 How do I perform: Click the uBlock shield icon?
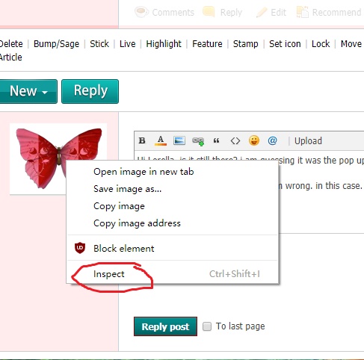tap(80, 248)
